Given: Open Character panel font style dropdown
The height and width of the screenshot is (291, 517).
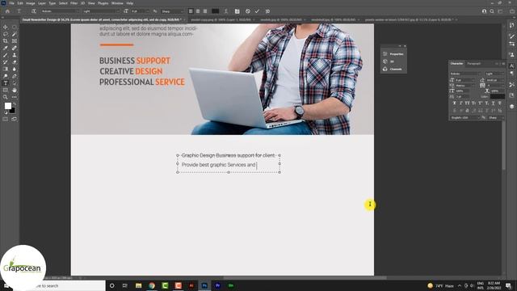Looking at the screenshot, I should click(494, 74).
